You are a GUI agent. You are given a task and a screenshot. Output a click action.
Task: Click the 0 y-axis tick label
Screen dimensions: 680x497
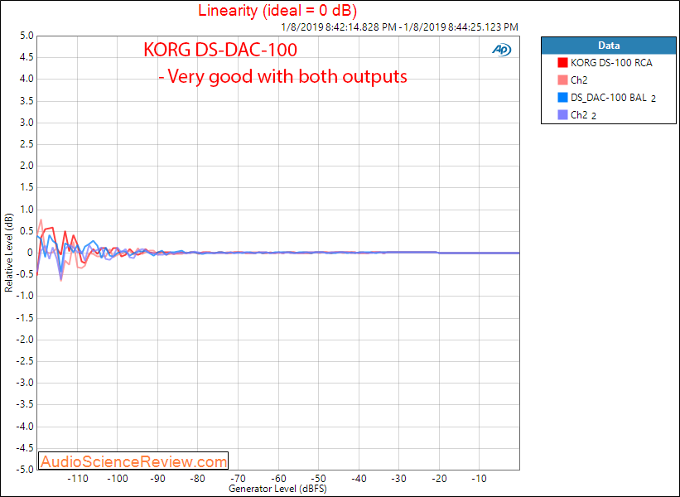coord(30,253)
